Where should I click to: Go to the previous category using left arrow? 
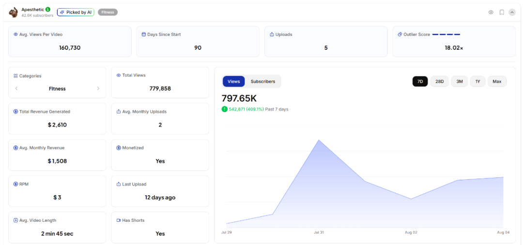(16, 88)
